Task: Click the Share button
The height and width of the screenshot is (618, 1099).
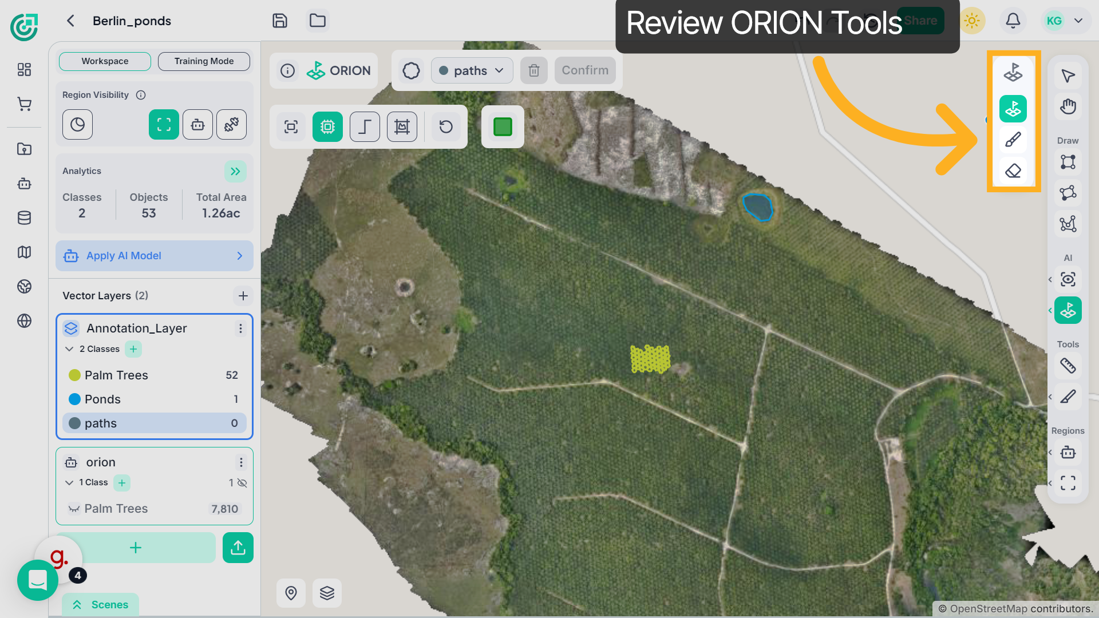Action: pos(920,21)
